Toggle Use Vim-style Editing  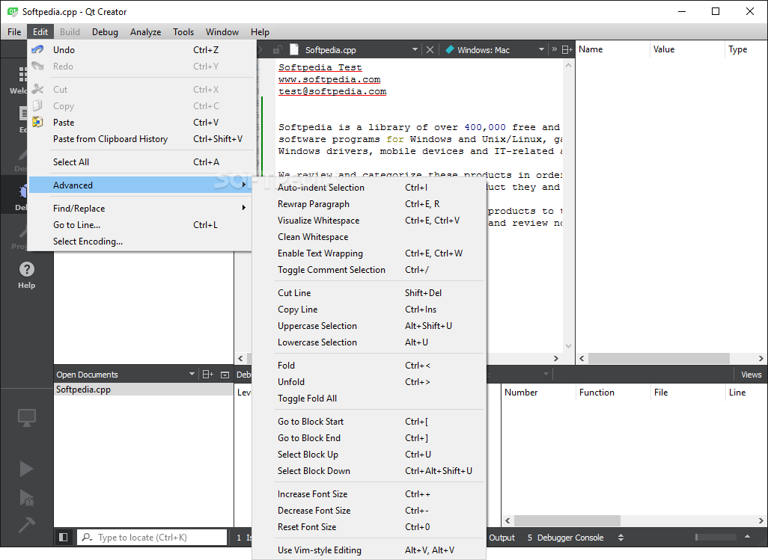pos(369,550)
